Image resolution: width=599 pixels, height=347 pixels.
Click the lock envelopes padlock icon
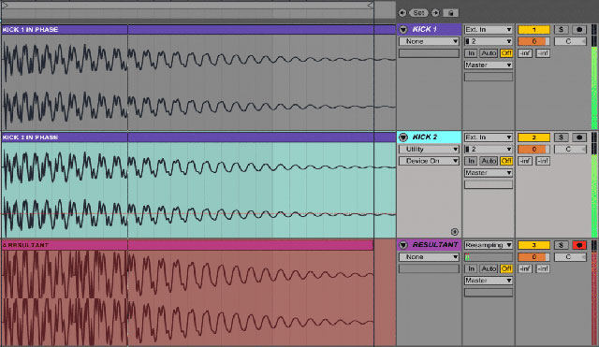[451, 13]
